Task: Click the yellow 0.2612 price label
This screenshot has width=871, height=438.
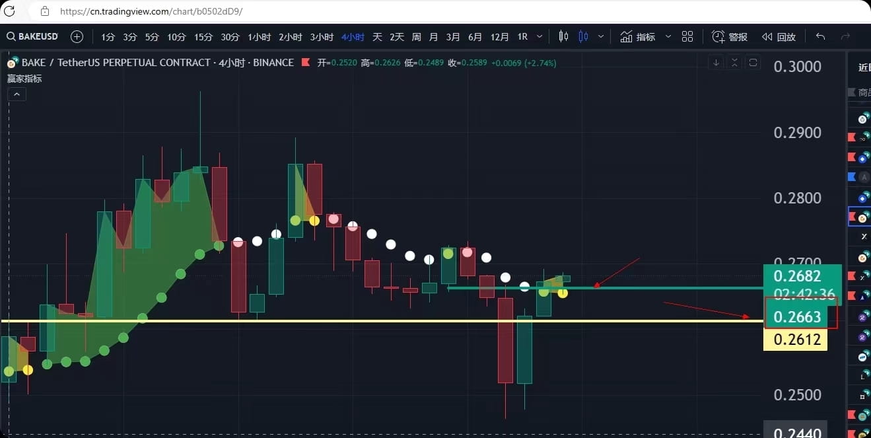Action: (x=796, y=340)
